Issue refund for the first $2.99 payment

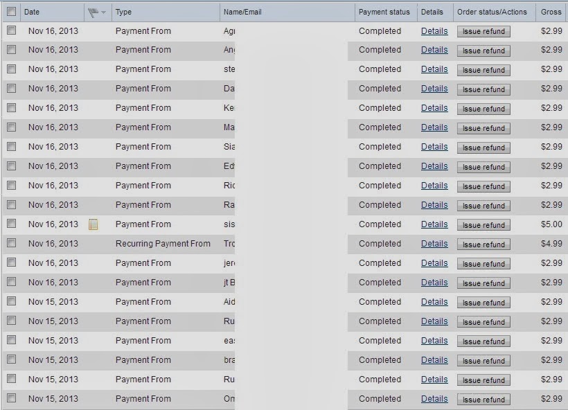click(x=483, y=31)
